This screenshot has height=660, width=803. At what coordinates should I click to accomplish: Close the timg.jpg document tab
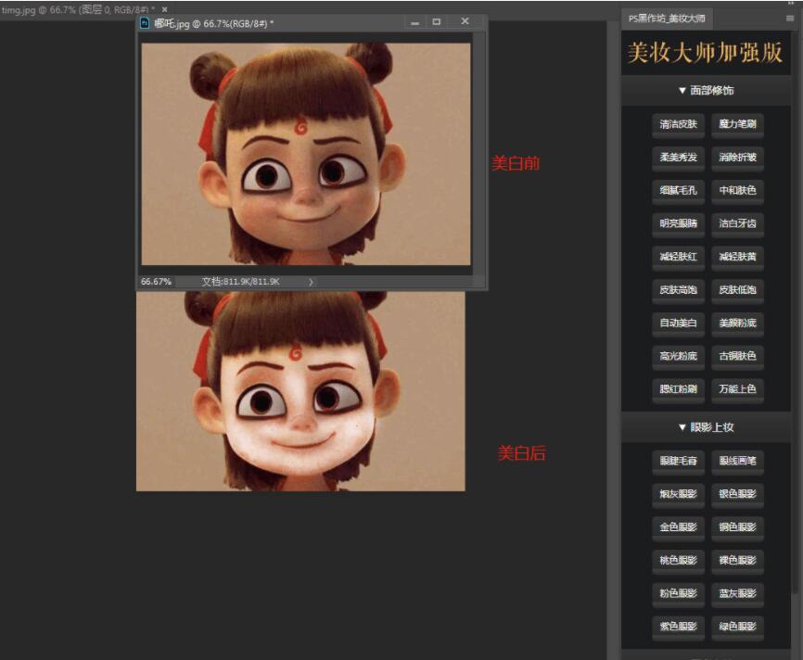tap(165, 8)
